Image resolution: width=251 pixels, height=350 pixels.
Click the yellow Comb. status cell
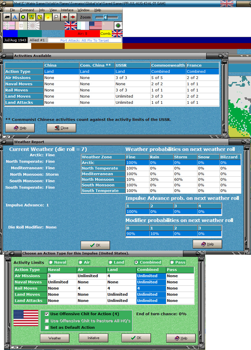pyautogui.click(x=106, y=34)
